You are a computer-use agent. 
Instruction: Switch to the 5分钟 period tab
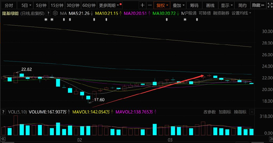pos(41,5)
